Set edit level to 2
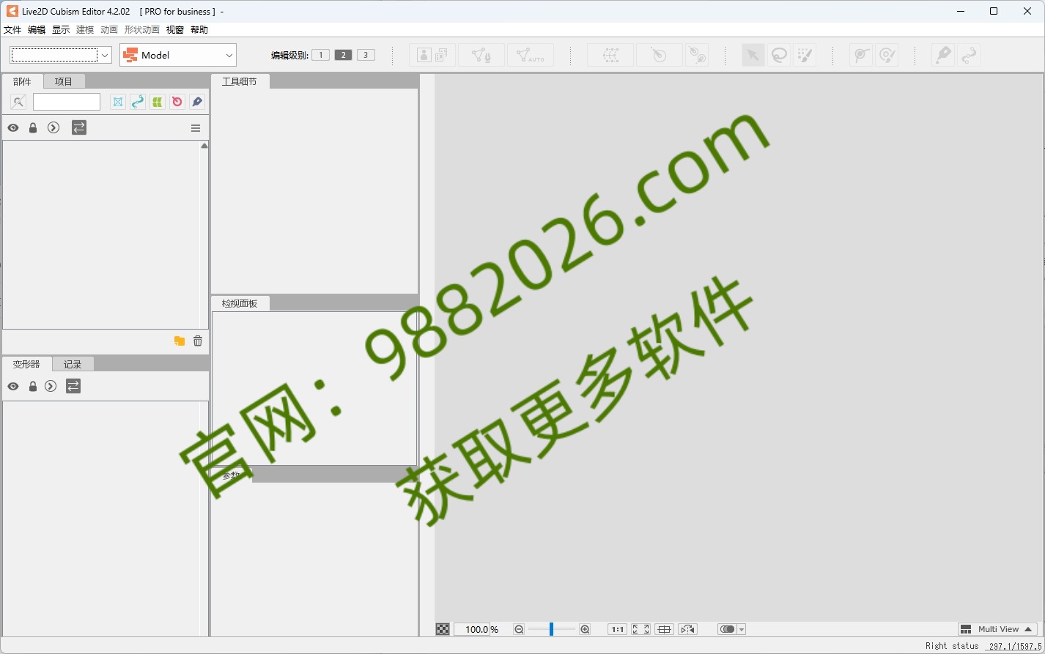 point(344,55)
